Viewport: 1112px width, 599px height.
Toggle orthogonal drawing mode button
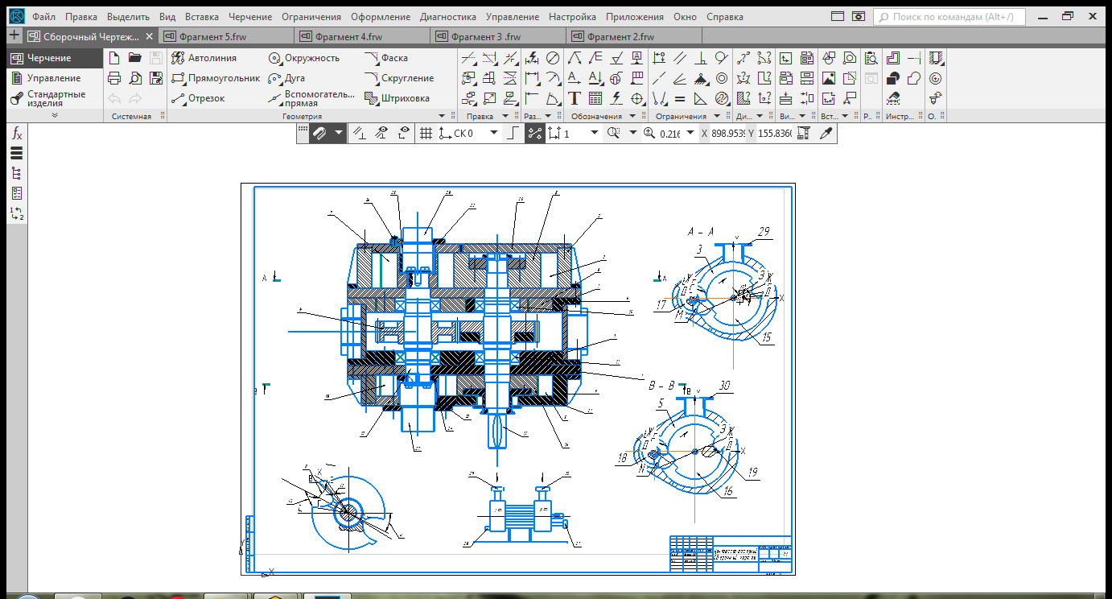pos(512,134)
